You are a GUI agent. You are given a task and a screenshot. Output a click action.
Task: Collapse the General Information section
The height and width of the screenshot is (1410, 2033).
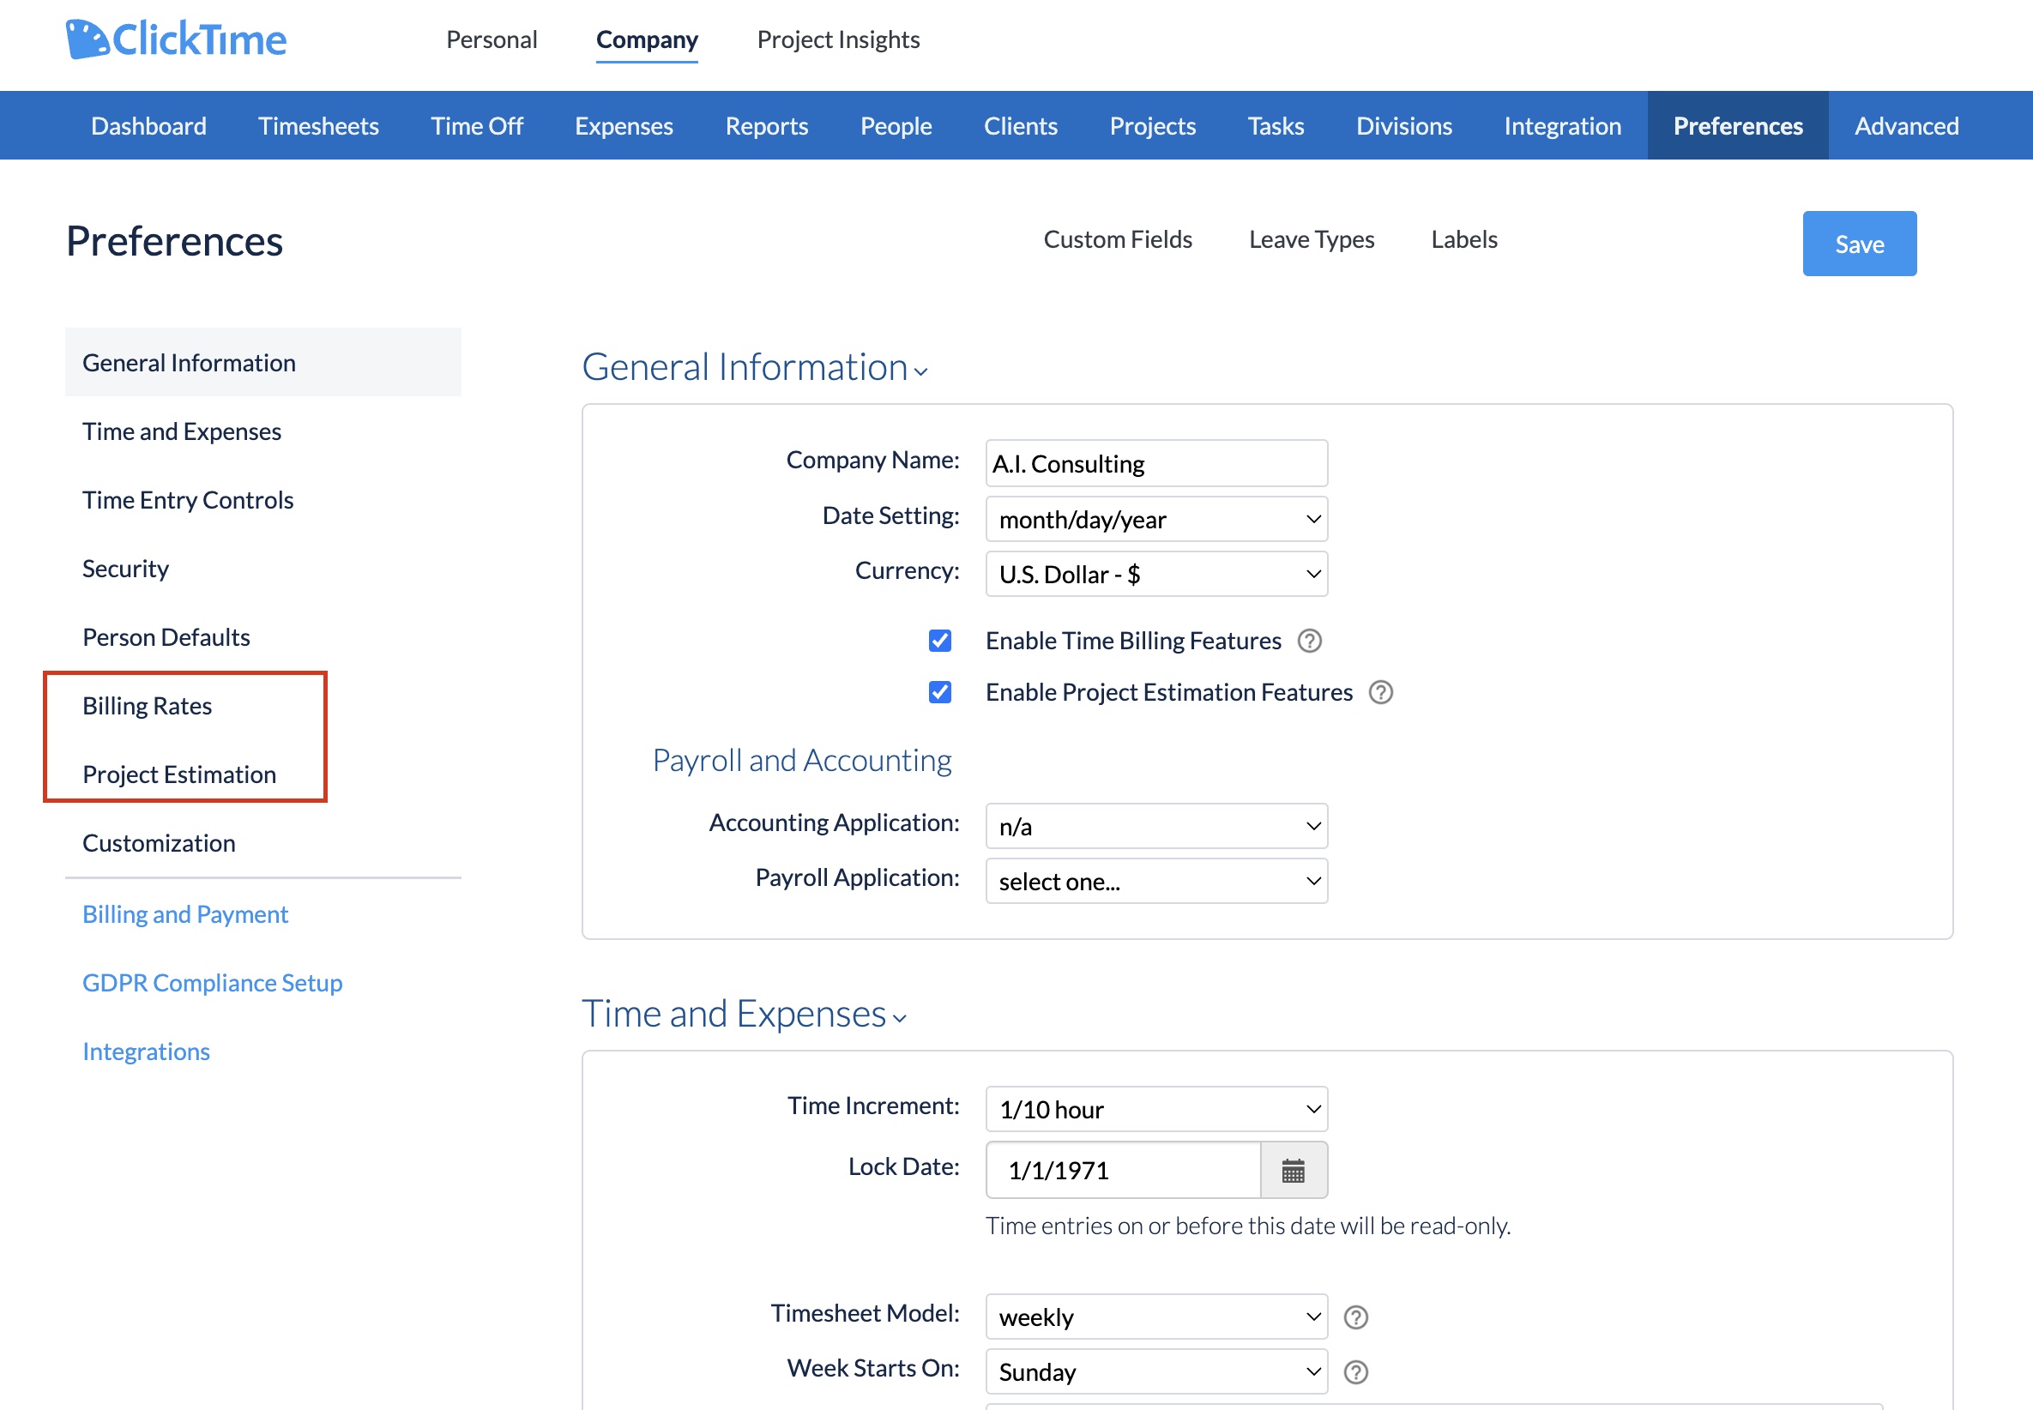coord(920,372)
